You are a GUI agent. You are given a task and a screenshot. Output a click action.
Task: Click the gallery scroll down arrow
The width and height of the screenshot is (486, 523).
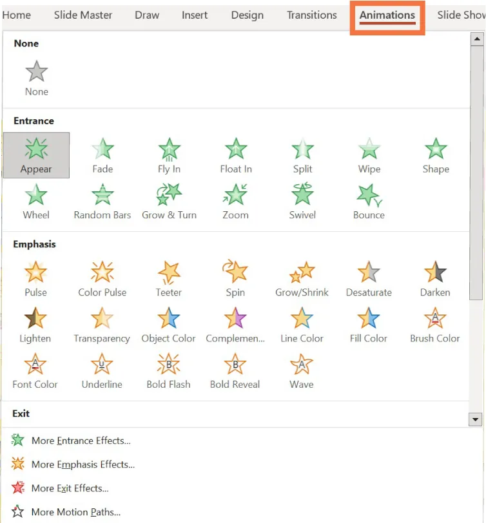click(476, 419)
